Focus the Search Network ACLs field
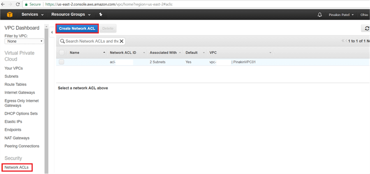This screenshot has width=370, height=174. [92, 41]
